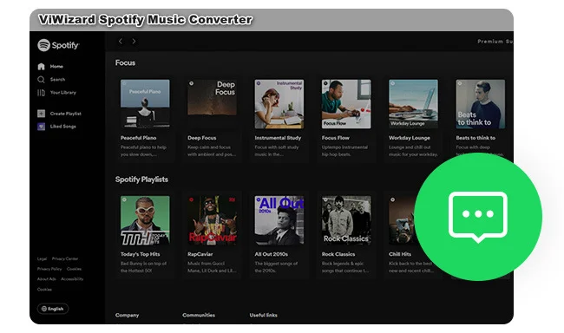The height and width of the screenshot is (333, 564).
Task: Select Home in the sidebar
Action: (56, 67)
